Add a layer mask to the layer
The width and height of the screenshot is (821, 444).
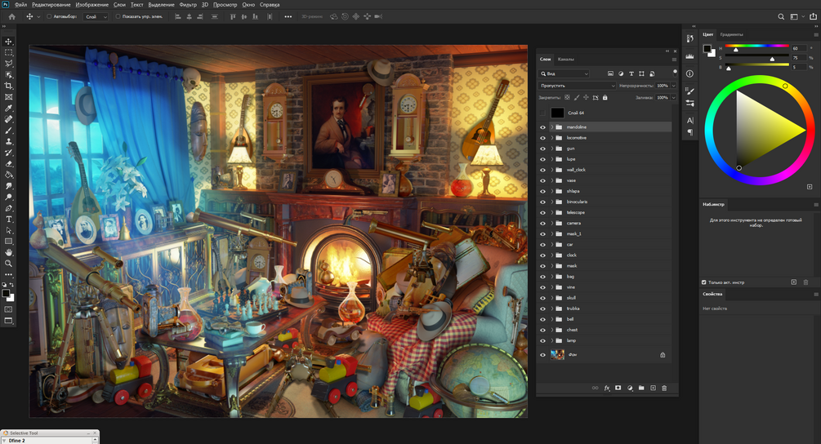tap(618, 388)
